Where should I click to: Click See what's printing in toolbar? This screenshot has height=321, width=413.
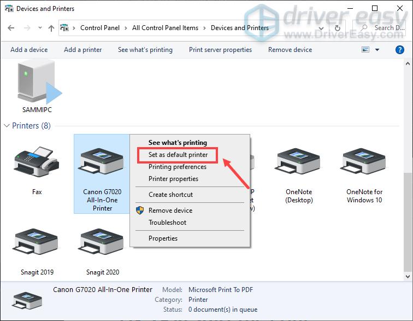[145, 50]
